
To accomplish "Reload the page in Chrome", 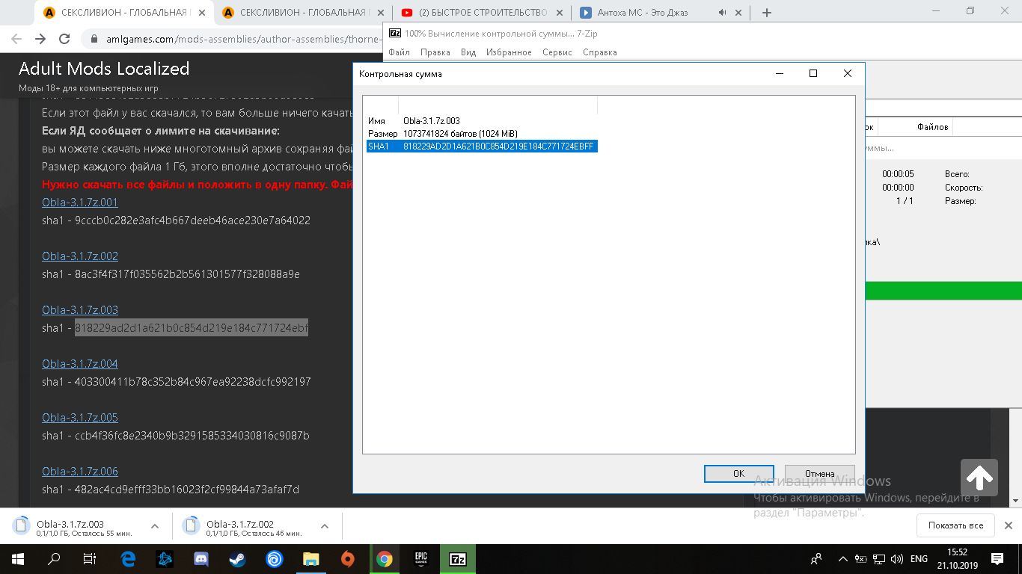I will coord(64,40).
